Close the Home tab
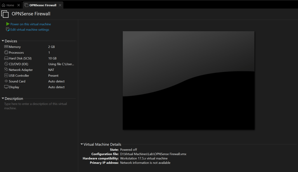The height and width of the screenshot is (172, 298). 19,5
